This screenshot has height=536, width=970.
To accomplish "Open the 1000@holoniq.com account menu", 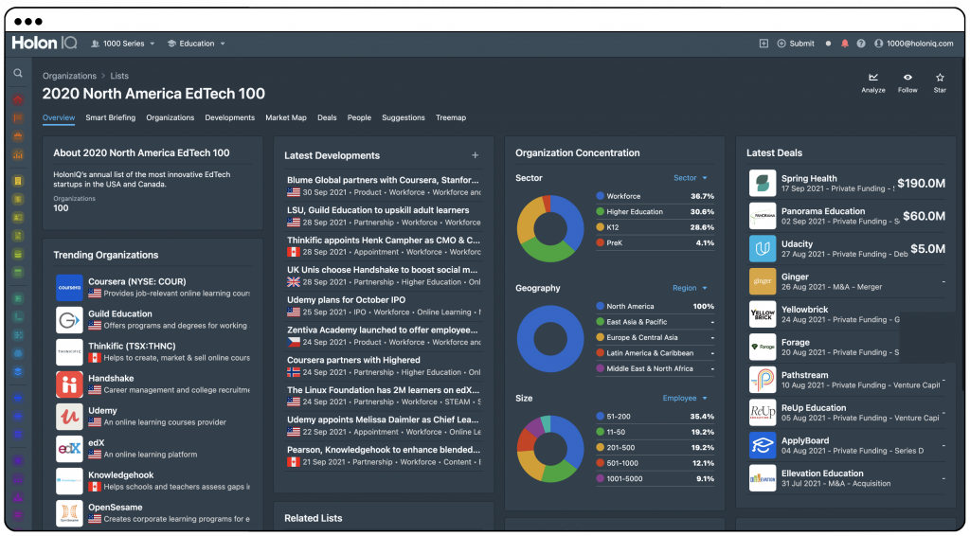I will point(914,44).
